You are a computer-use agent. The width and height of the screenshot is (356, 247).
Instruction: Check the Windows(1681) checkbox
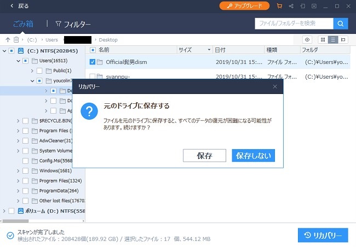click(25, 170)
